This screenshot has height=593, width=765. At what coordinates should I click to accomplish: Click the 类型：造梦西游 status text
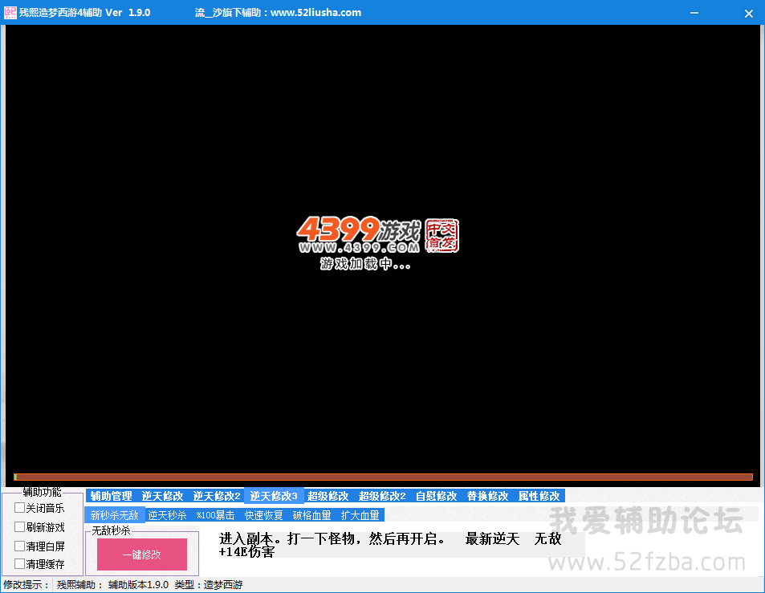[209, 585]
